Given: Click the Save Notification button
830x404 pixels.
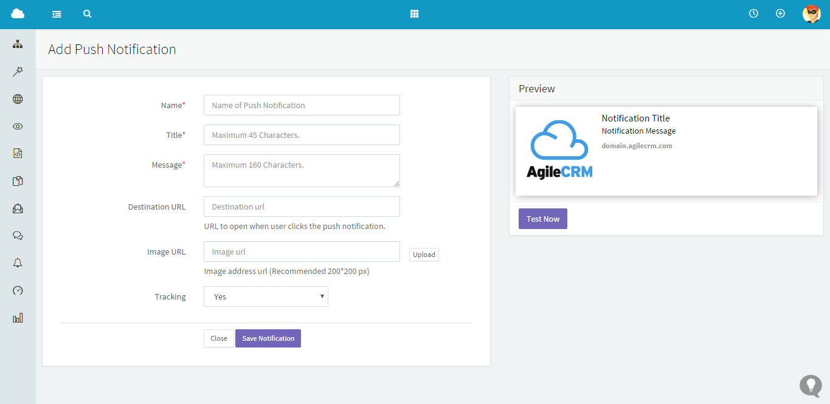Looking at the screenshot, I should [268, 338].
